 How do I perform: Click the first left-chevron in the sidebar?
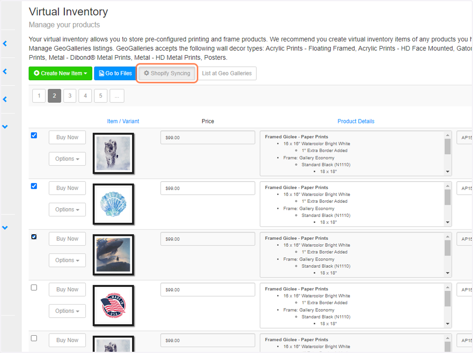point(5,44)
